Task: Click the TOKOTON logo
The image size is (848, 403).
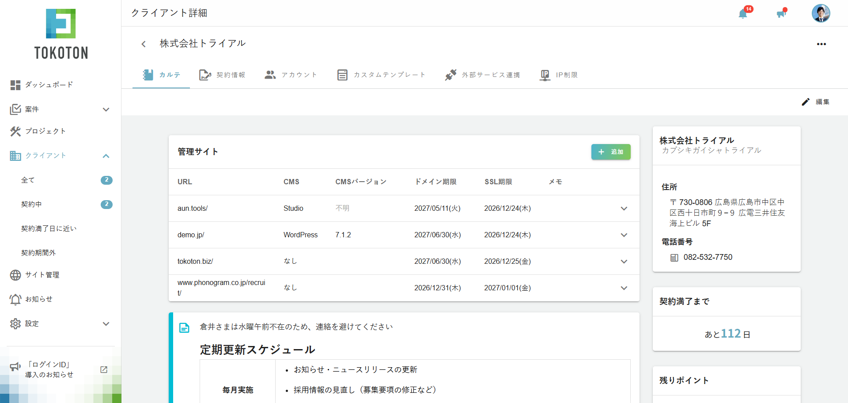Action: click(61, 34)
